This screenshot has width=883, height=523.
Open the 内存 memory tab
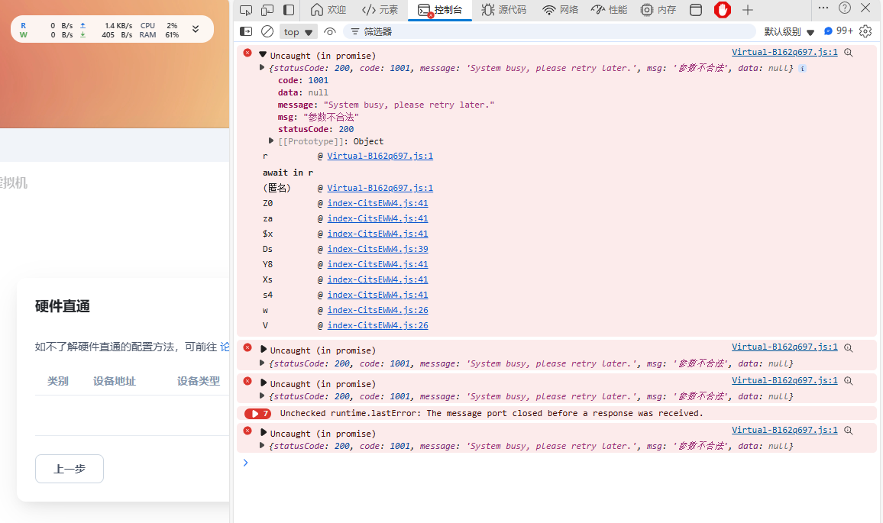pyautogui.click(x=658, y=10)
